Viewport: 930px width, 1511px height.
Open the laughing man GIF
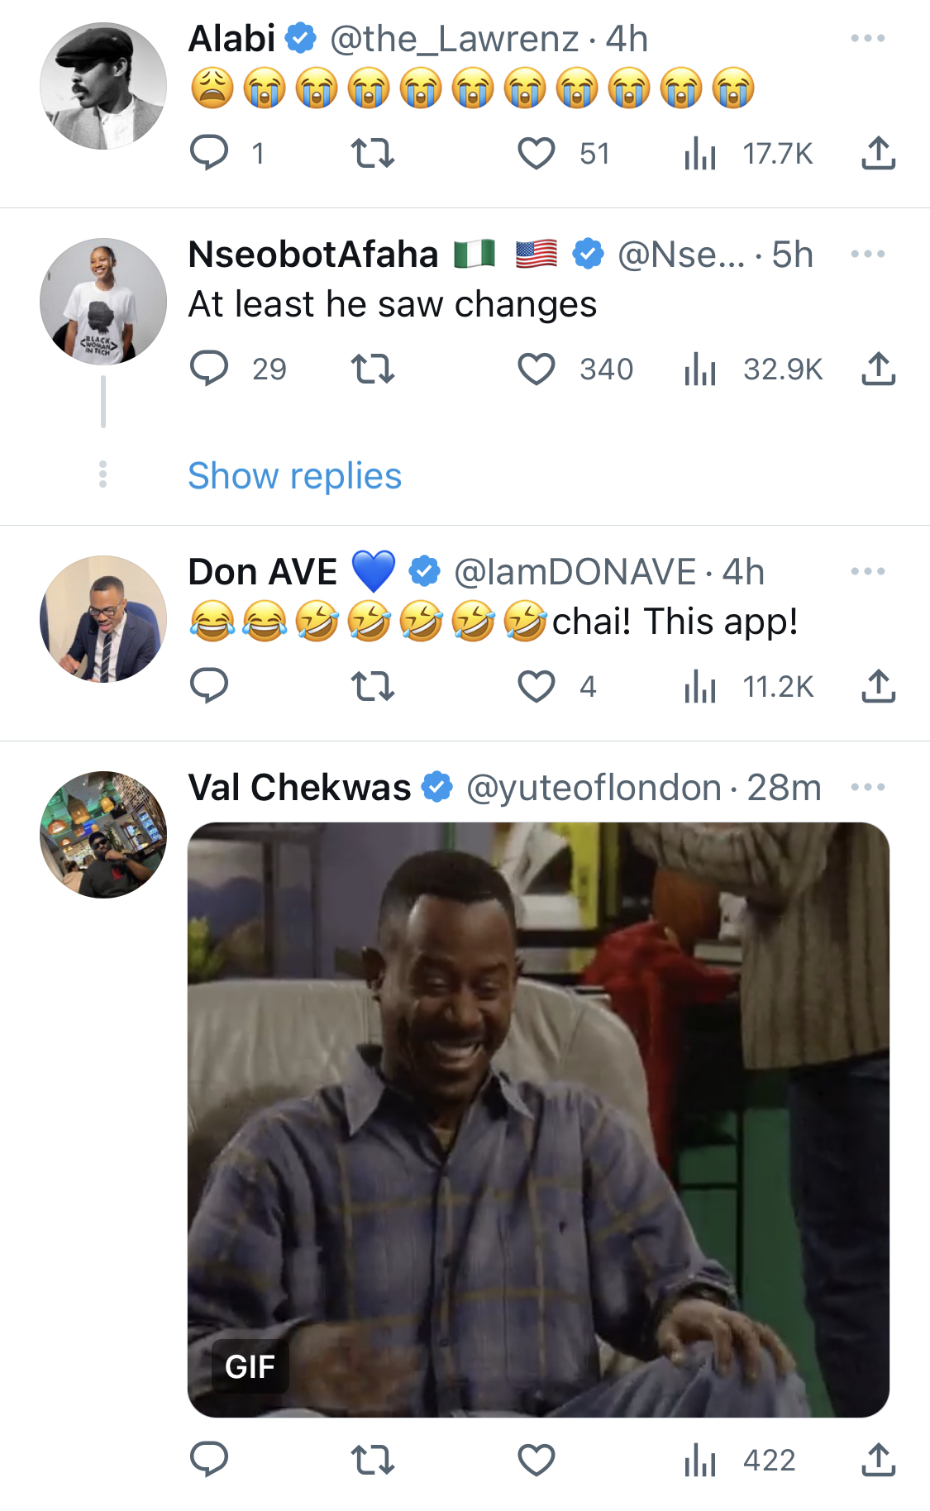[x=538, y=1119]
